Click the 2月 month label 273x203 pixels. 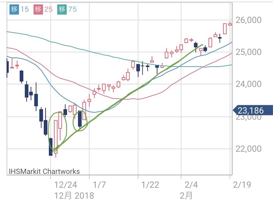coord(186,196)
